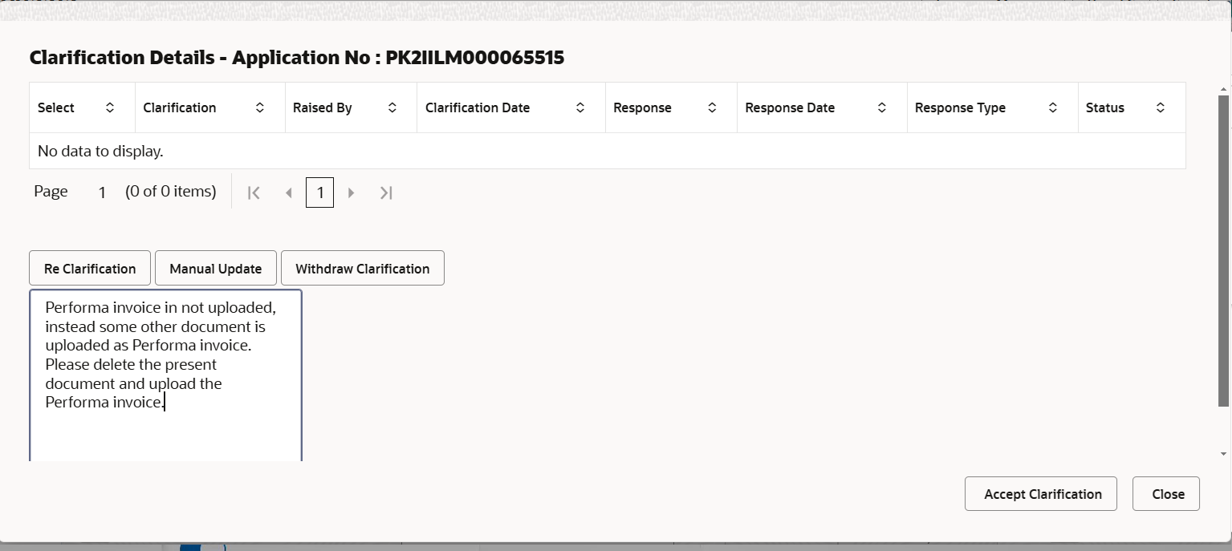This screenshot has width=1232, height=551.
Task: Sort the Clarification column
Action: (x=260, y=107)
